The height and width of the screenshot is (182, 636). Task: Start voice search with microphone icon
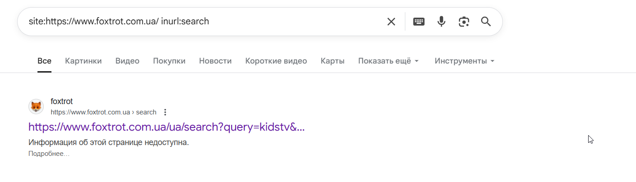pos(441,22)
